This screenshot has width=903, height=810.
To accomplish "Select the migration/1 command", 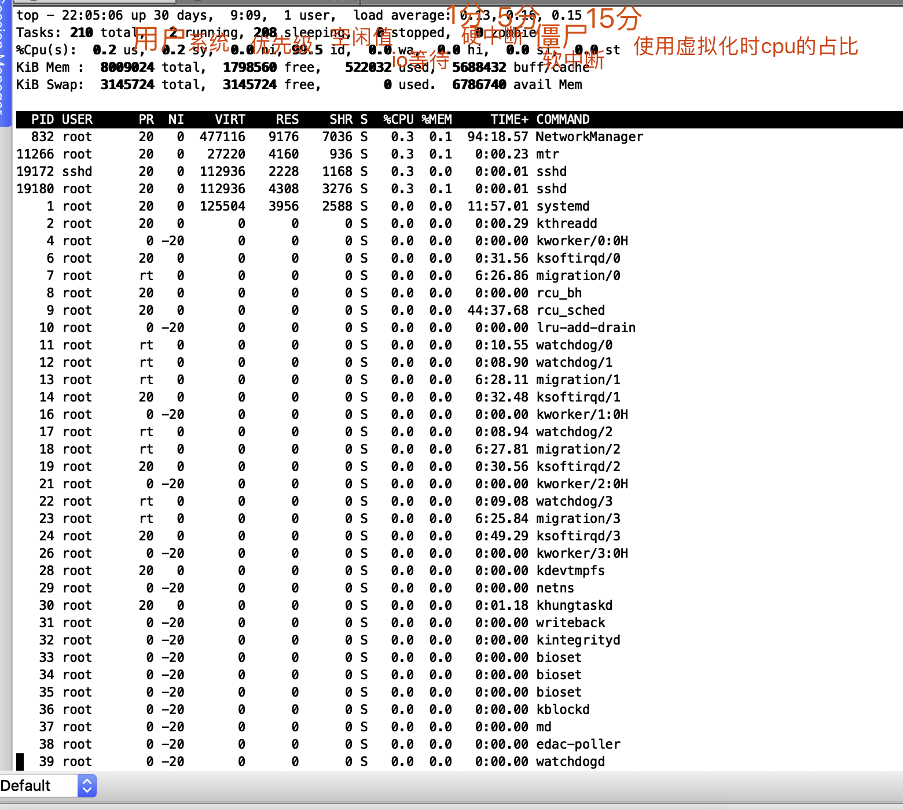I will (578, 380).
